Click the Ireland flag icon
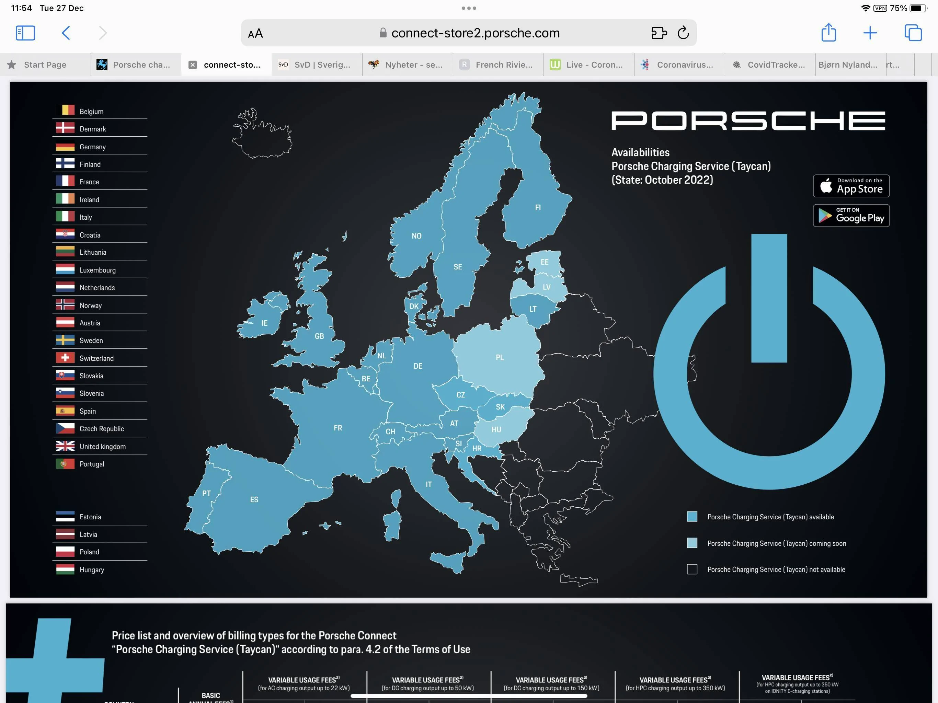The width and height of the screenshot is (938, 703). coord(65,199)
